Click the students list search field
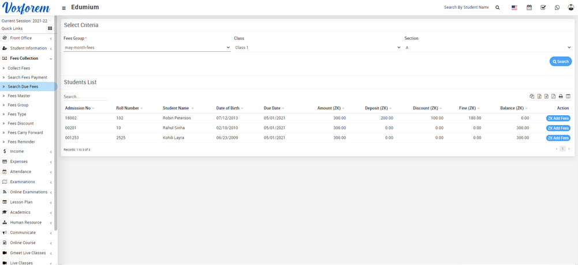 point(85,97)
